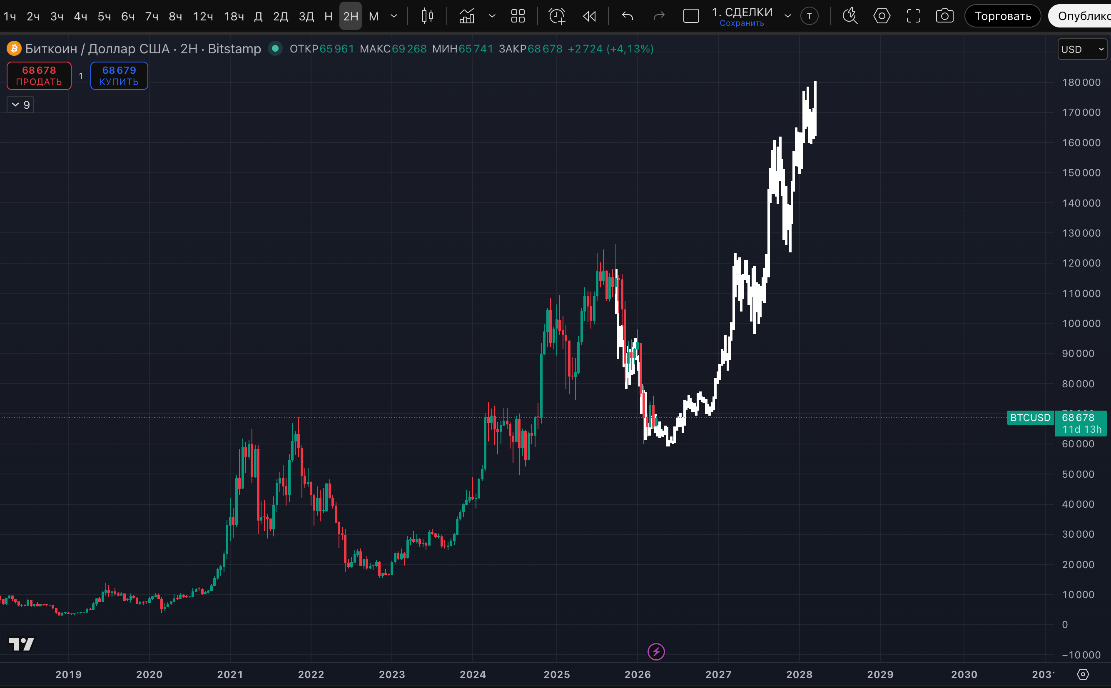
Task: Open the USD currency dropdown
Action: [1082, 49]
